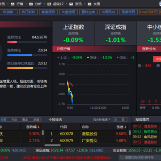Click the 429.09亿 turnover value
Screen dimensions: 161x161
click(19, 150)
